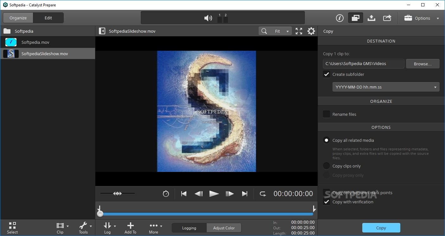Click the Browse... button
445x236 pixels.
[423, 64]
